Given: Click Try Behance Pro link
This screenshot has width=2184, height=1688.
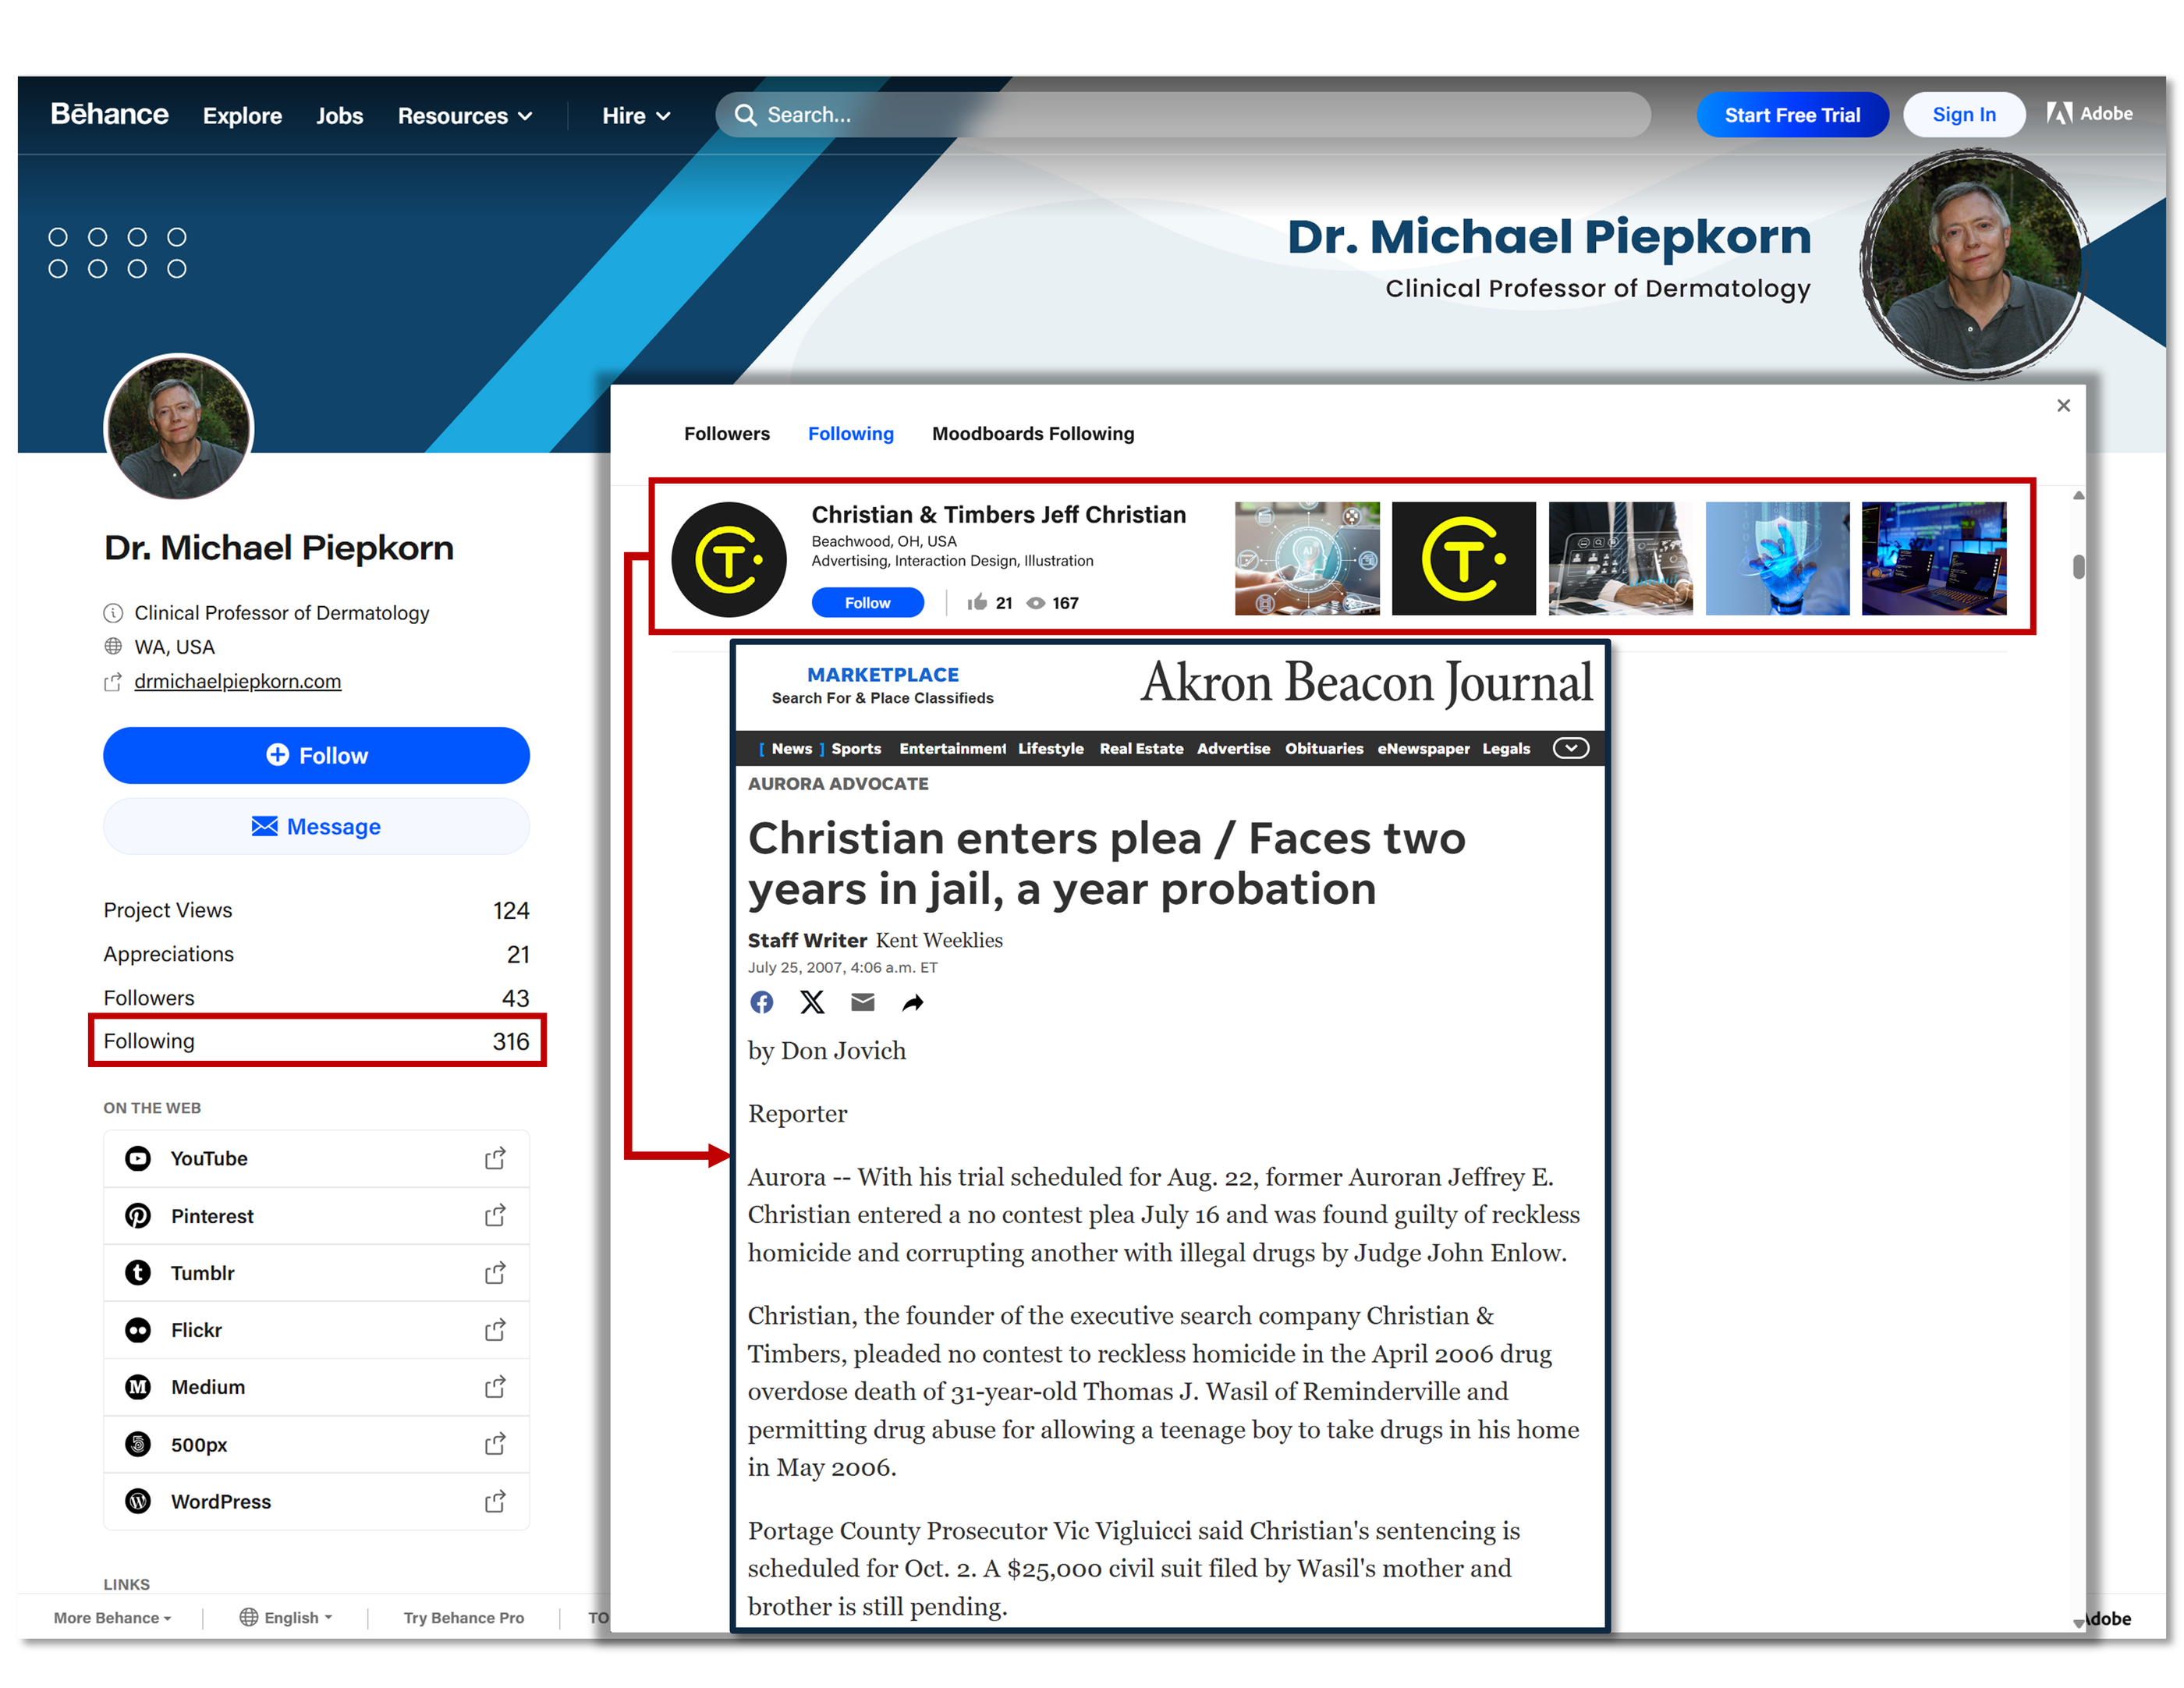Looking at the screenshot, I should (x=464, y=1617).
